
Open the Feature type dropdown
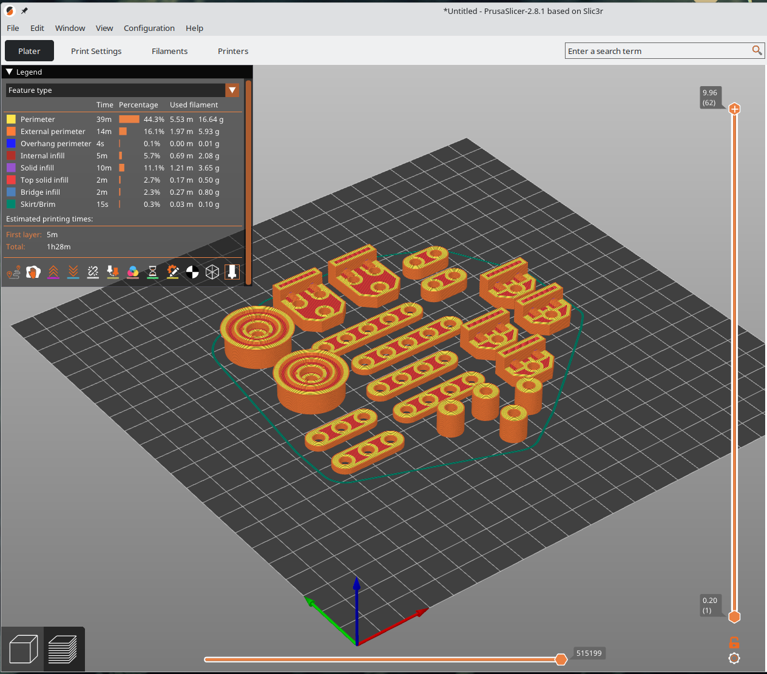coord(232,90)
